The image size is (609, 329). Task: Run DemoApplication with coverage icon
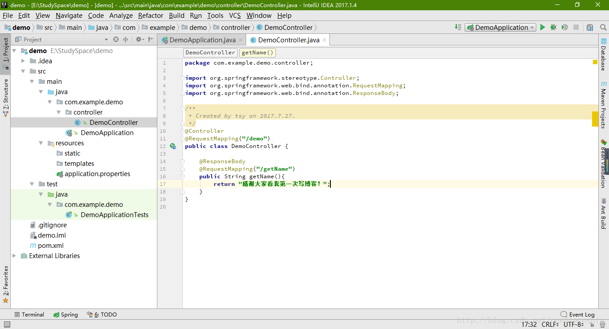click(x=565, y=27)
